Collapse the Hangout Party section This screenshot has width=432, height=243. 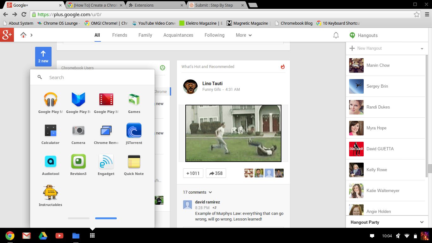point(422,222)
